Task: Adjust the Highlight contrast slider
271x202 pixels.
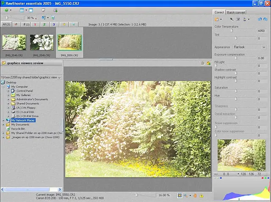Action: (236, 81)
